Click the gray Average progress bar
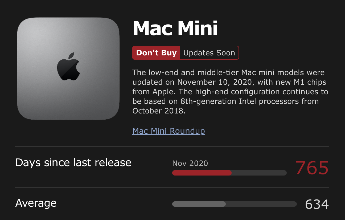The height and width of the screenshot is (220, 345). tap(199, 204)
